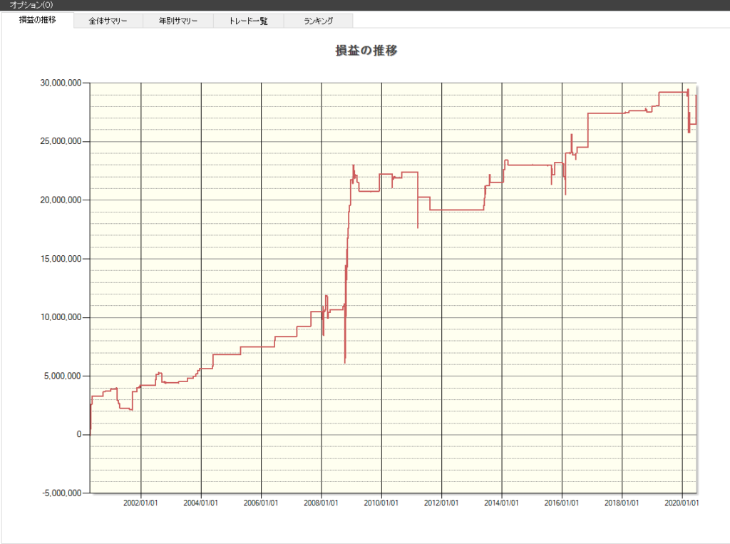Click the 2012/01/01 date label
The height and width of the screenshot is (544, 730).
click(441, 503)
